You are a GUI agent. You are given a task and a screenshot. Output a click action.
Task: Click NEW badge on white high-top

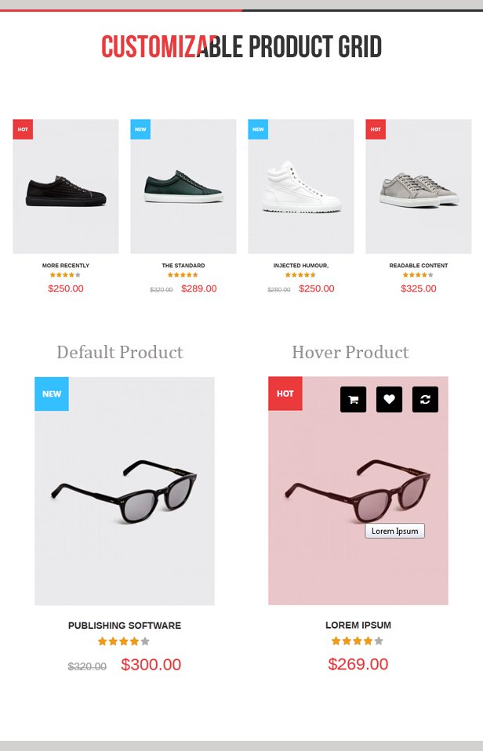click(258, 129)
